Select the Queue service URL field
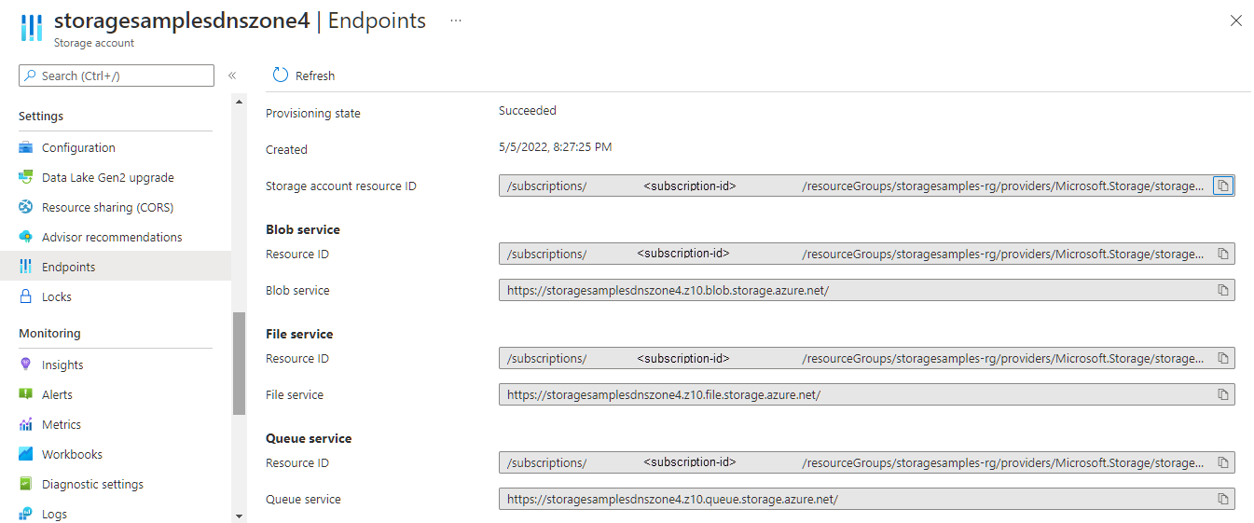Screen dimensions: 1254x523 (x=867, y=499)
